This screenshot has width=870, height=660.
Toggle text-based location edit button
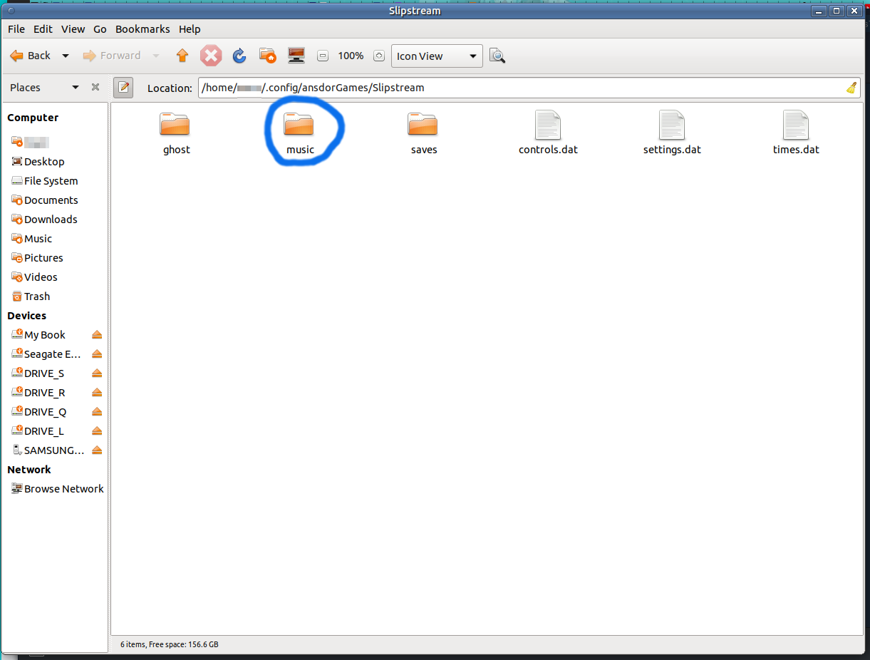[x=123, y=88]
